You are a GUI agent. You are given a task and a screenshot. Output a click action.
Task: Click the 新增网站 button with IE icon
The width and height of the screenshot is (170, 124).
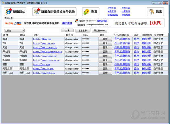point(15,12)
